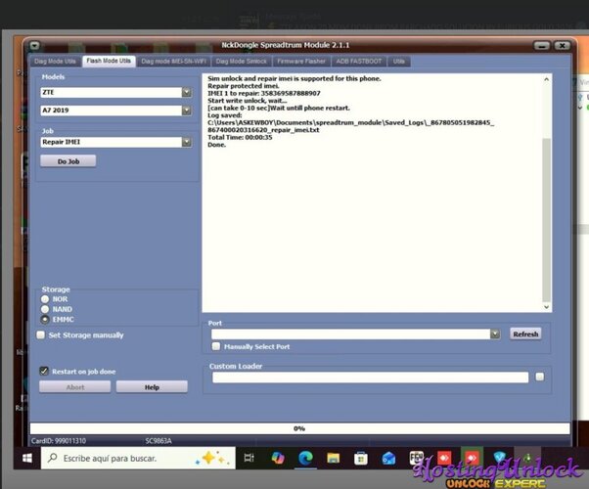Open the Mail app from the taskbar
This screenshot has width=589, height=489.
(388, 458)
